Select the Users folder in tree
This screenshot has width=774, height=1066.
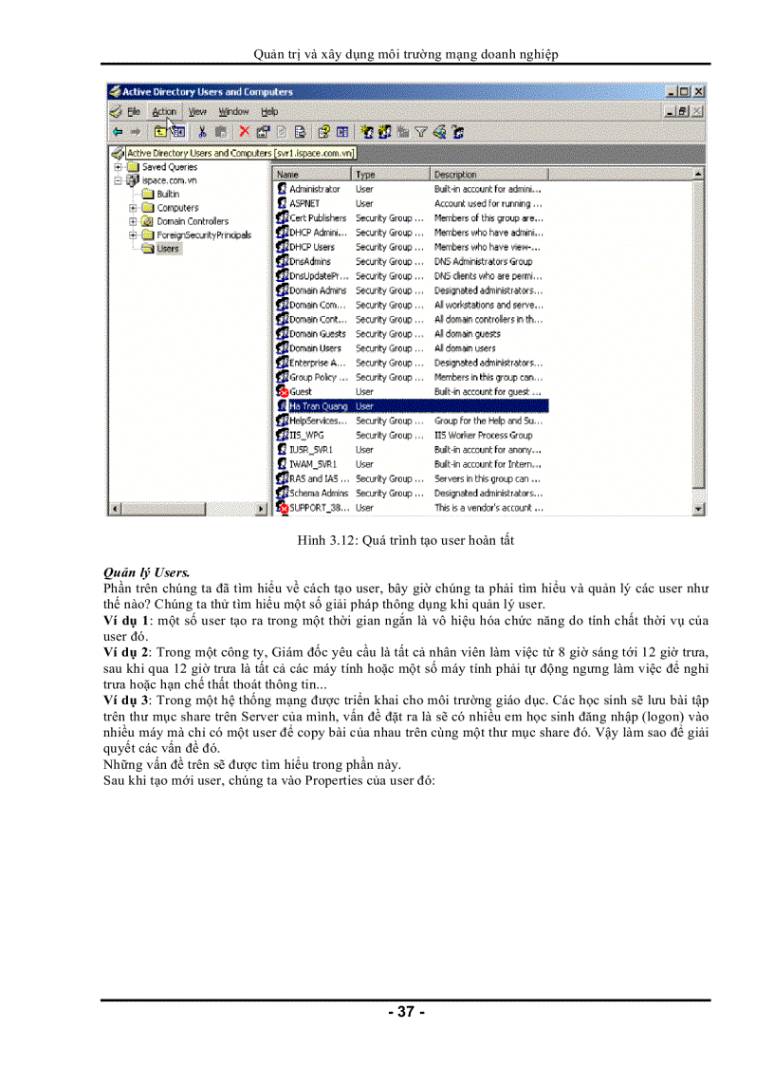pyautogui.click(x=167, y=249)
